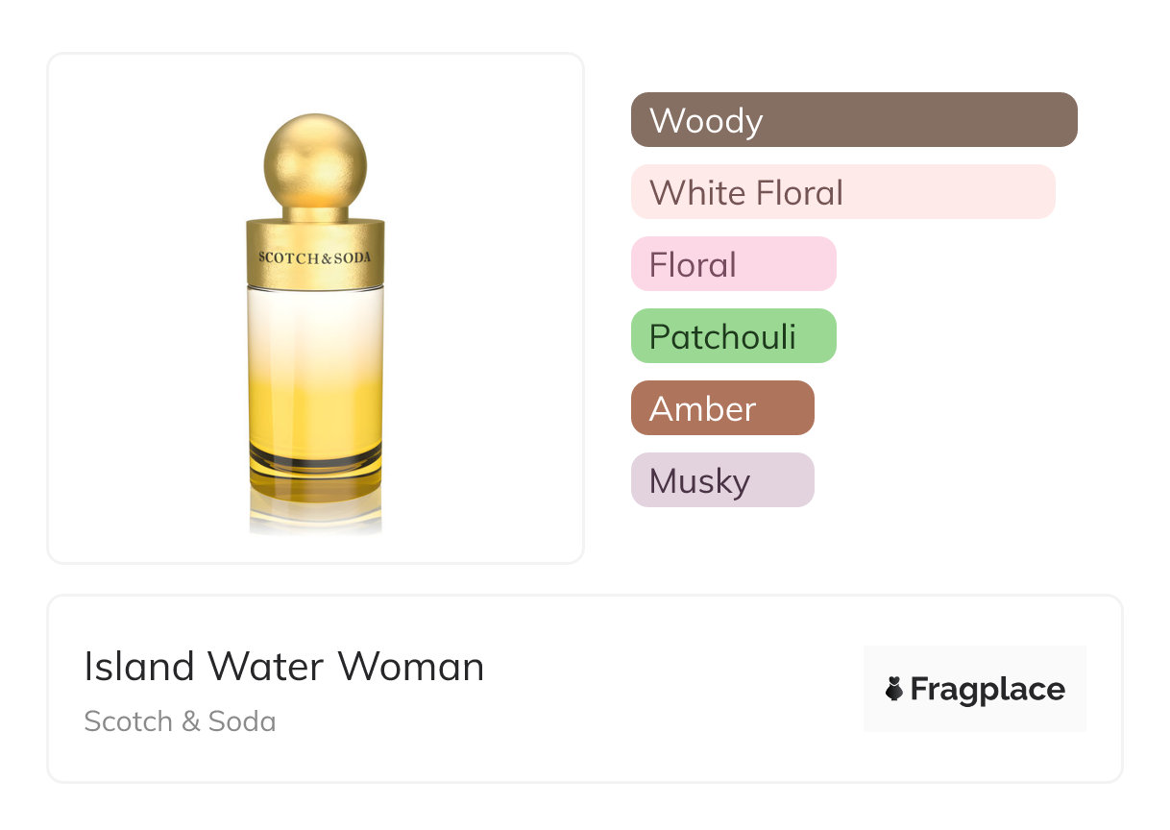This screenshot has height=830, width=1170.
Task: Open the Scotch & Soda brand subtitle
Action: (x=180, y=721)
